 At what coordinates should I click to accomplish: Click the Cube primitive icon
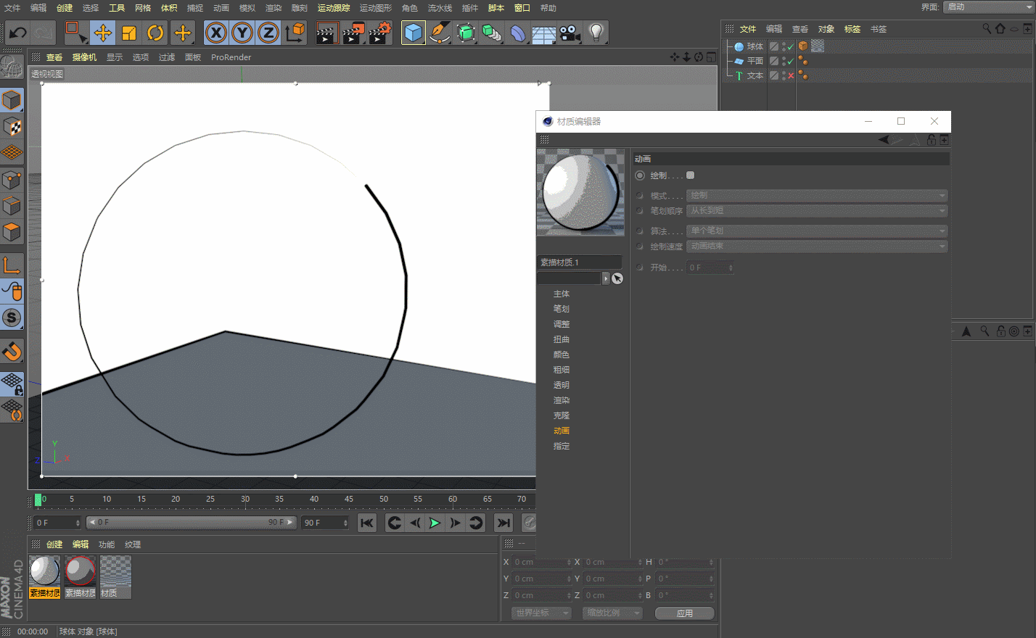coord(413,33)
